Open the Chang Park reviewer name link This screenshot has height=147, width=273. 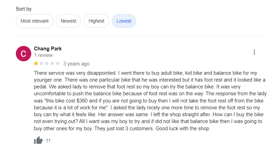pyautogui.click(x=48, y=48)
